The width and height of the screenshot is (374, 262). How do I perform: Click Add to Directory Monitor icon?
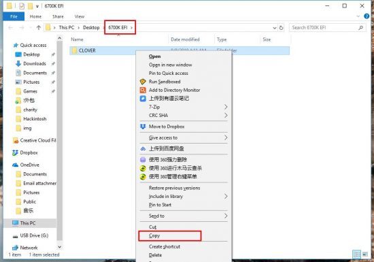(143, 90)
